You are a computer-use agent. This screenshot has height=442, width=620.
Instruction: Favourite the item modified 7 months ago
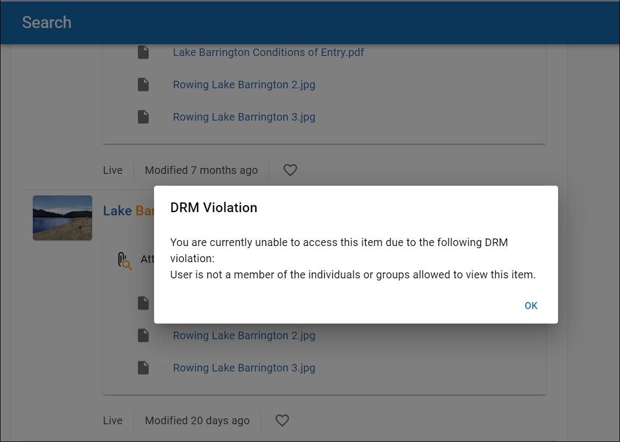(290, 170)
